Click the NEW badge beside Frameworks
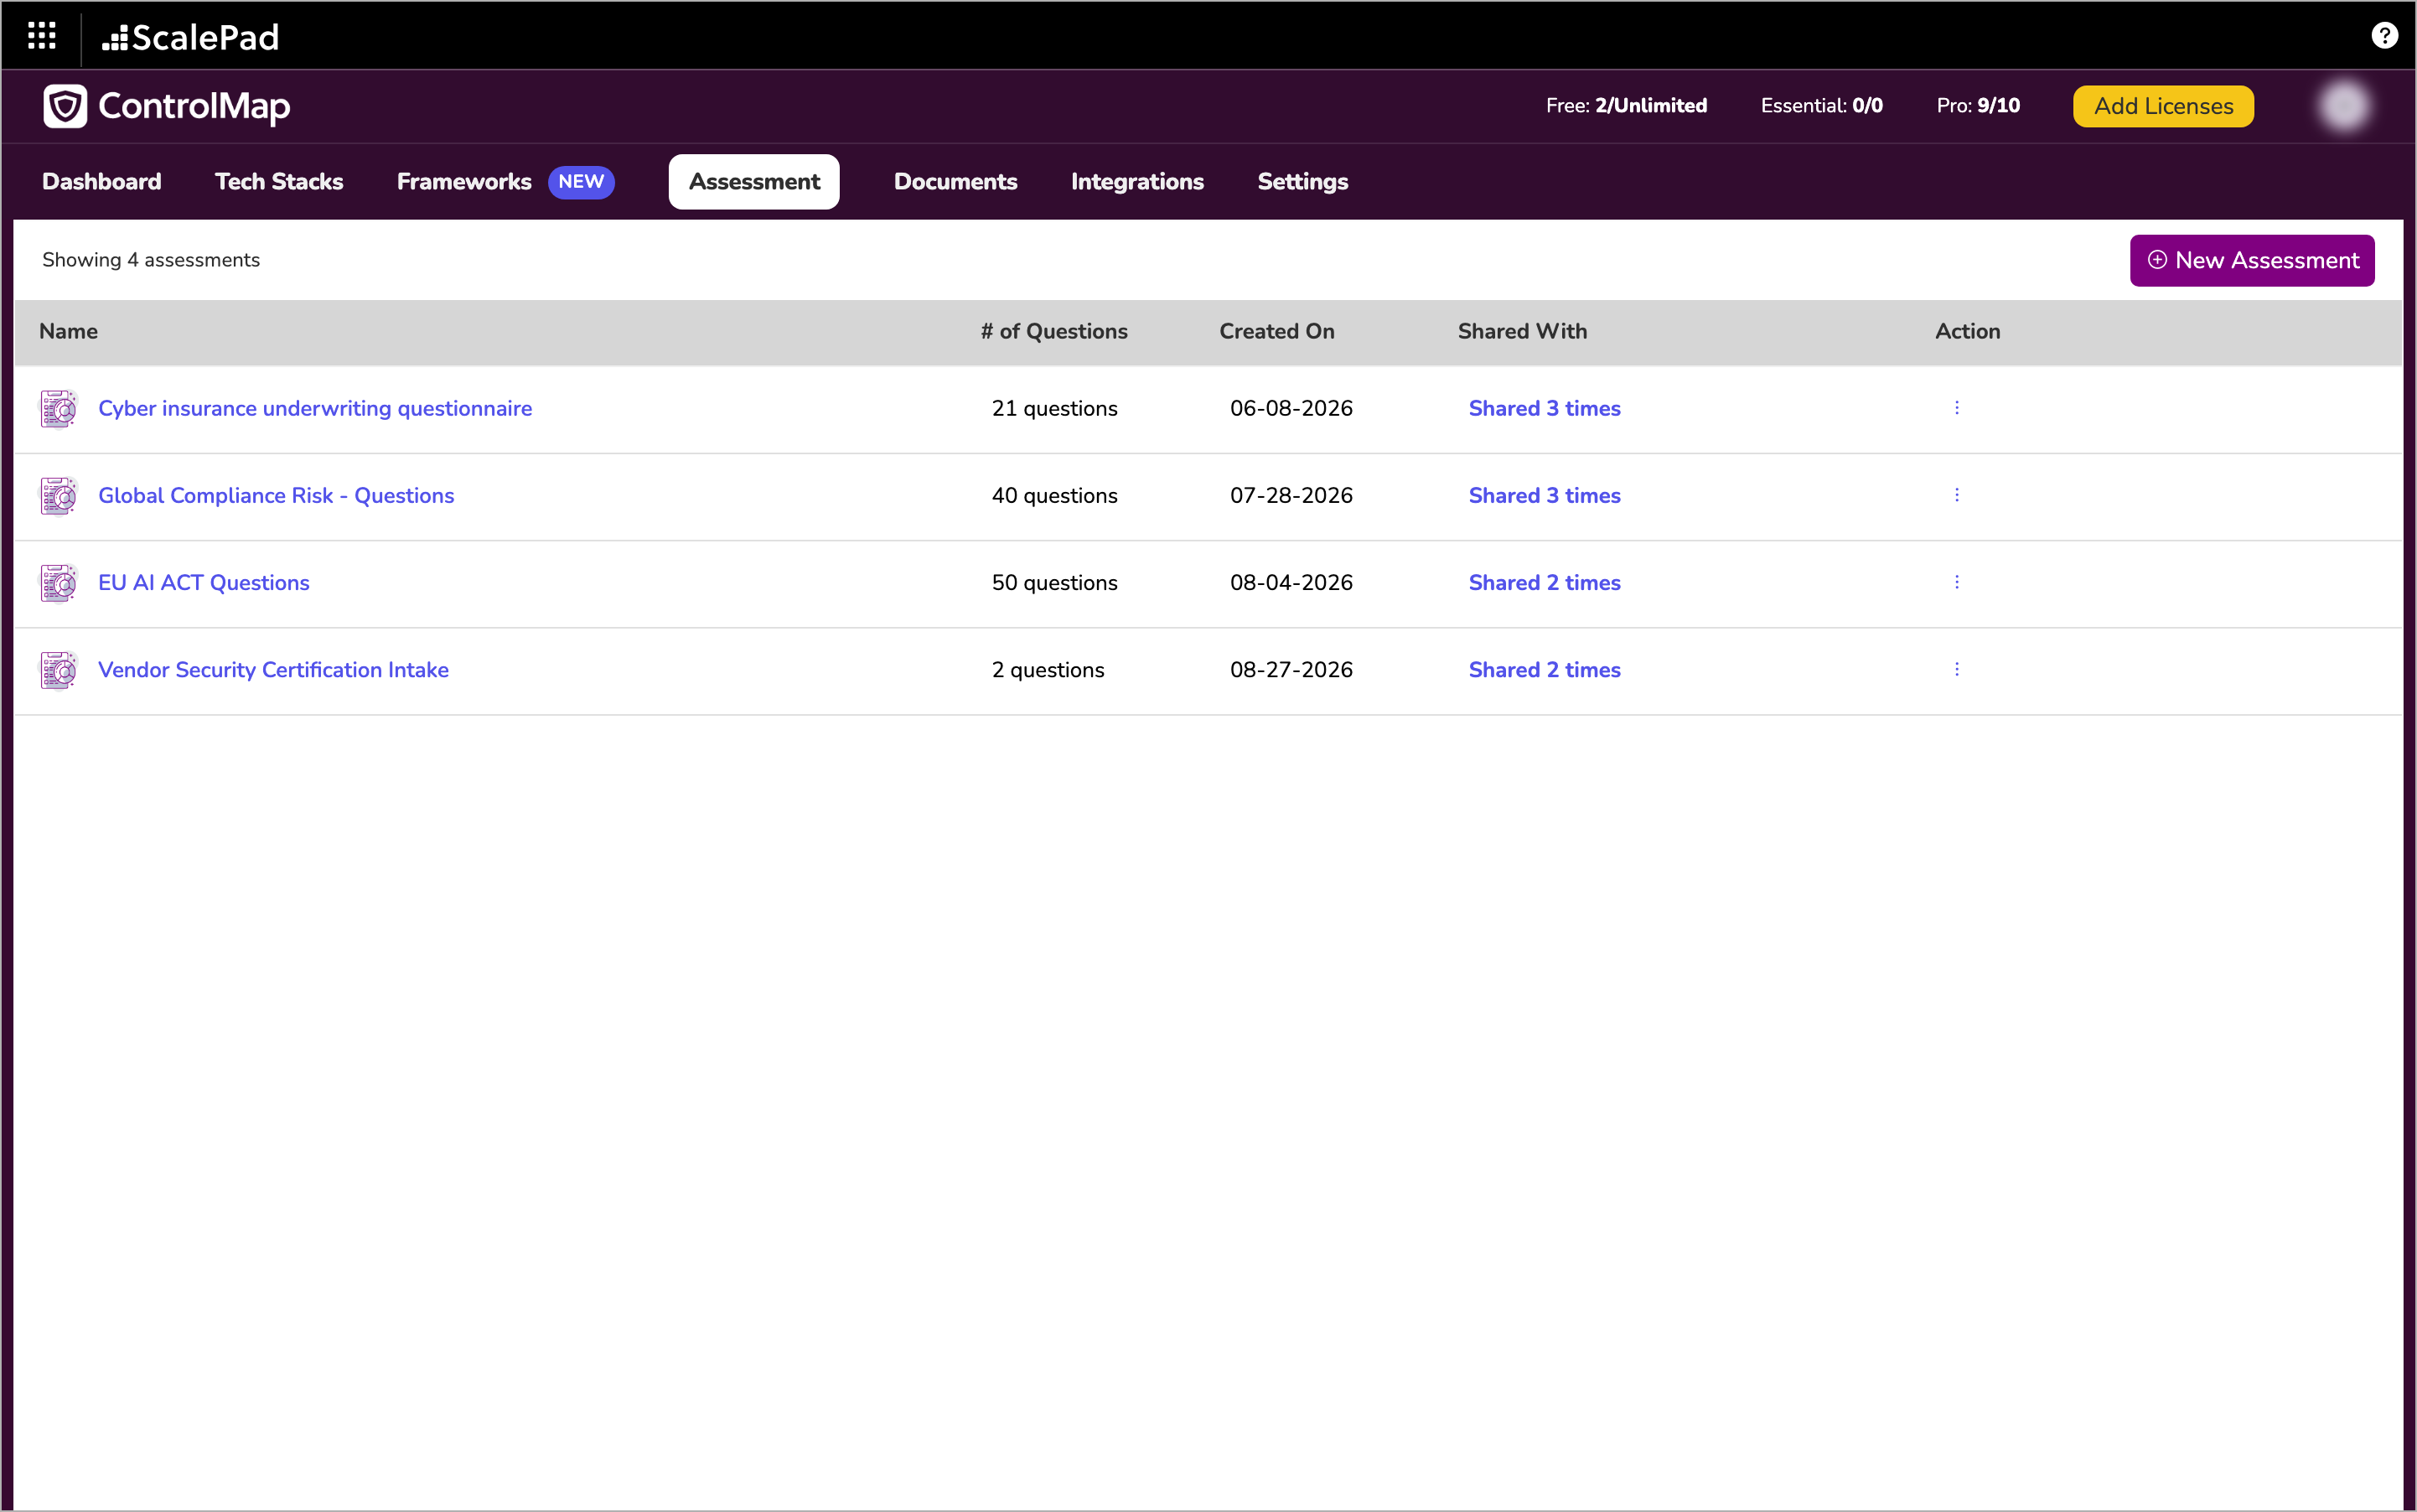The height and width of the screenshot is (1512, 2417). [581, 182]
